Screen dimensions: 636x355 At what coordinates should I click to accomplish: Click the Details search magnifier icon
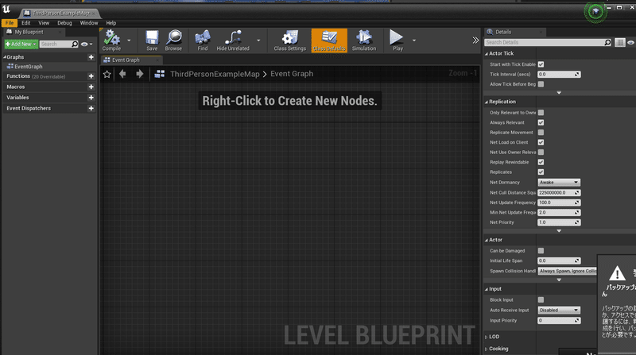(607, 42)
